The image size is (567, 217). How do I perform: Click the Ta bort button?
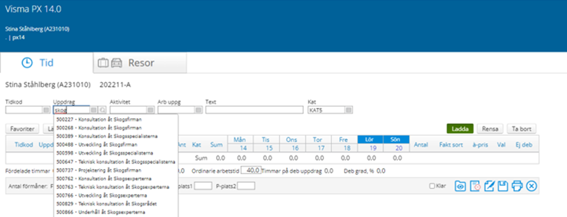point(522,129)
